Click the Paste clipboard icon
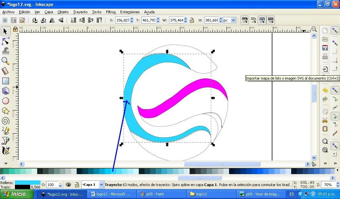This screenshot has width=340, height=199. pos(325,129)
